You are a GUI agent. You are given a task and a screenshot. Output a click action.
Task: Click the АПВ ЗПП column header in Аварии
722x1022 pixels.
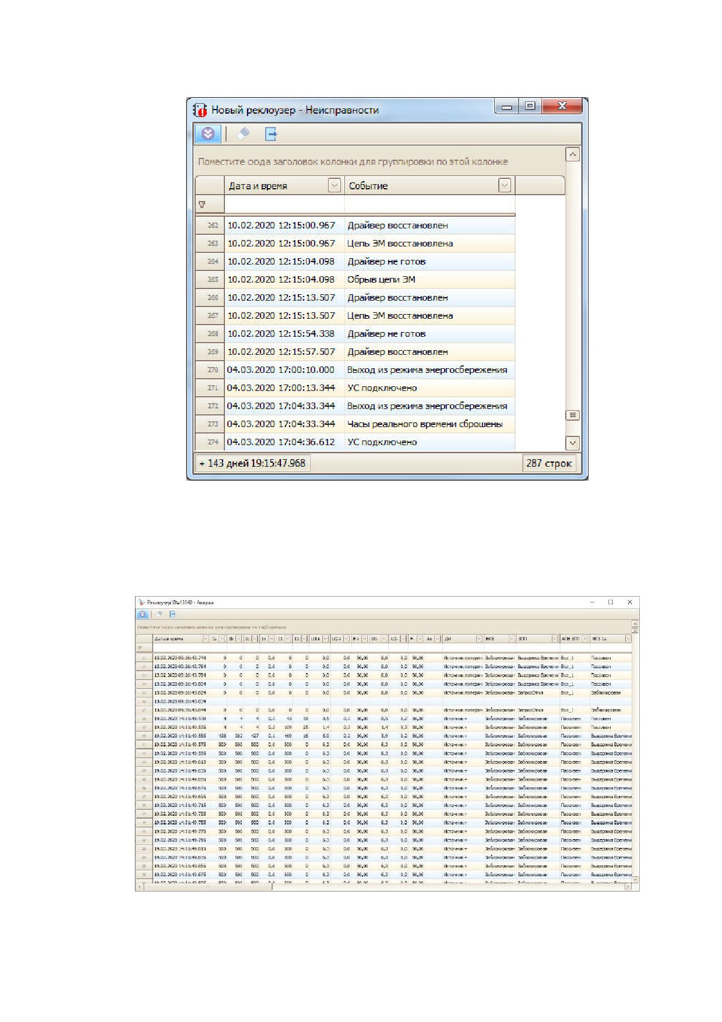(574, 639)
